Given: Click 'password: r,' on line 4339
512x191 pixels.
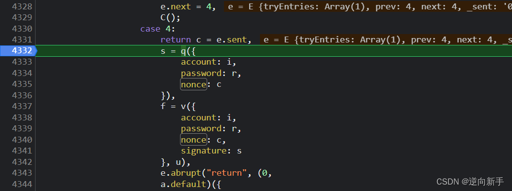Looking at the screenshot, I should click(x=211, y=129).
